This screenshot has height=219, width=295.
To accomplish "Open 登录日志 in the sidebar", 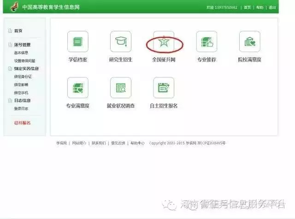I will [x=21, y=108].
